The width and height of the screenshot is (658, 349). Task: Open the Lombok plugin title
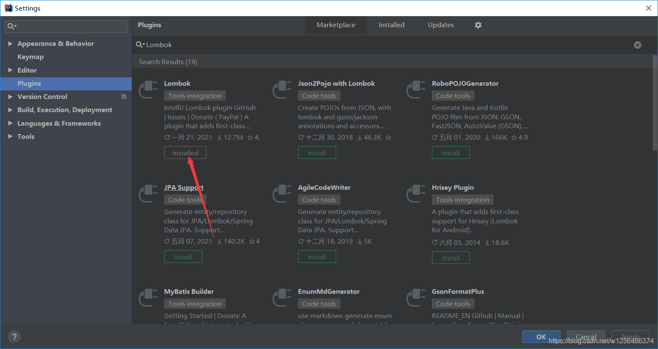click(x=177, y=84)
